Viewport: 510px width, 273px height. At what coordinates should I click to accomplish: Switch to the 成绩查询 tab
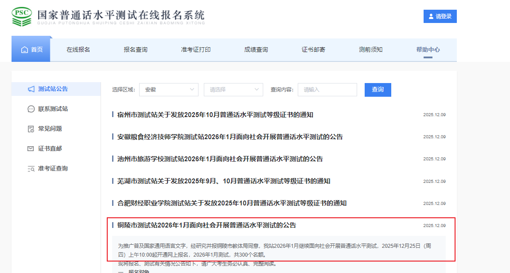tap(256, 49)
